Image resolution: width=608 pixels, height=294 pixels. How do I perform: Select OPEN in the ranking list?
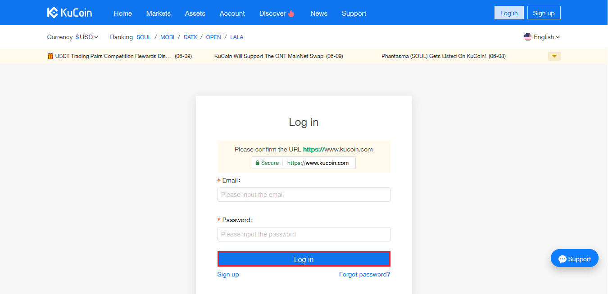coord(213,37)
